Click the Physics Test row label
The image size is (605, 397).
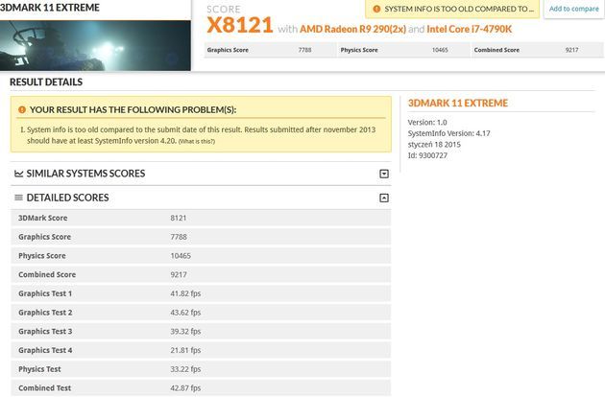tap(39, 369)
